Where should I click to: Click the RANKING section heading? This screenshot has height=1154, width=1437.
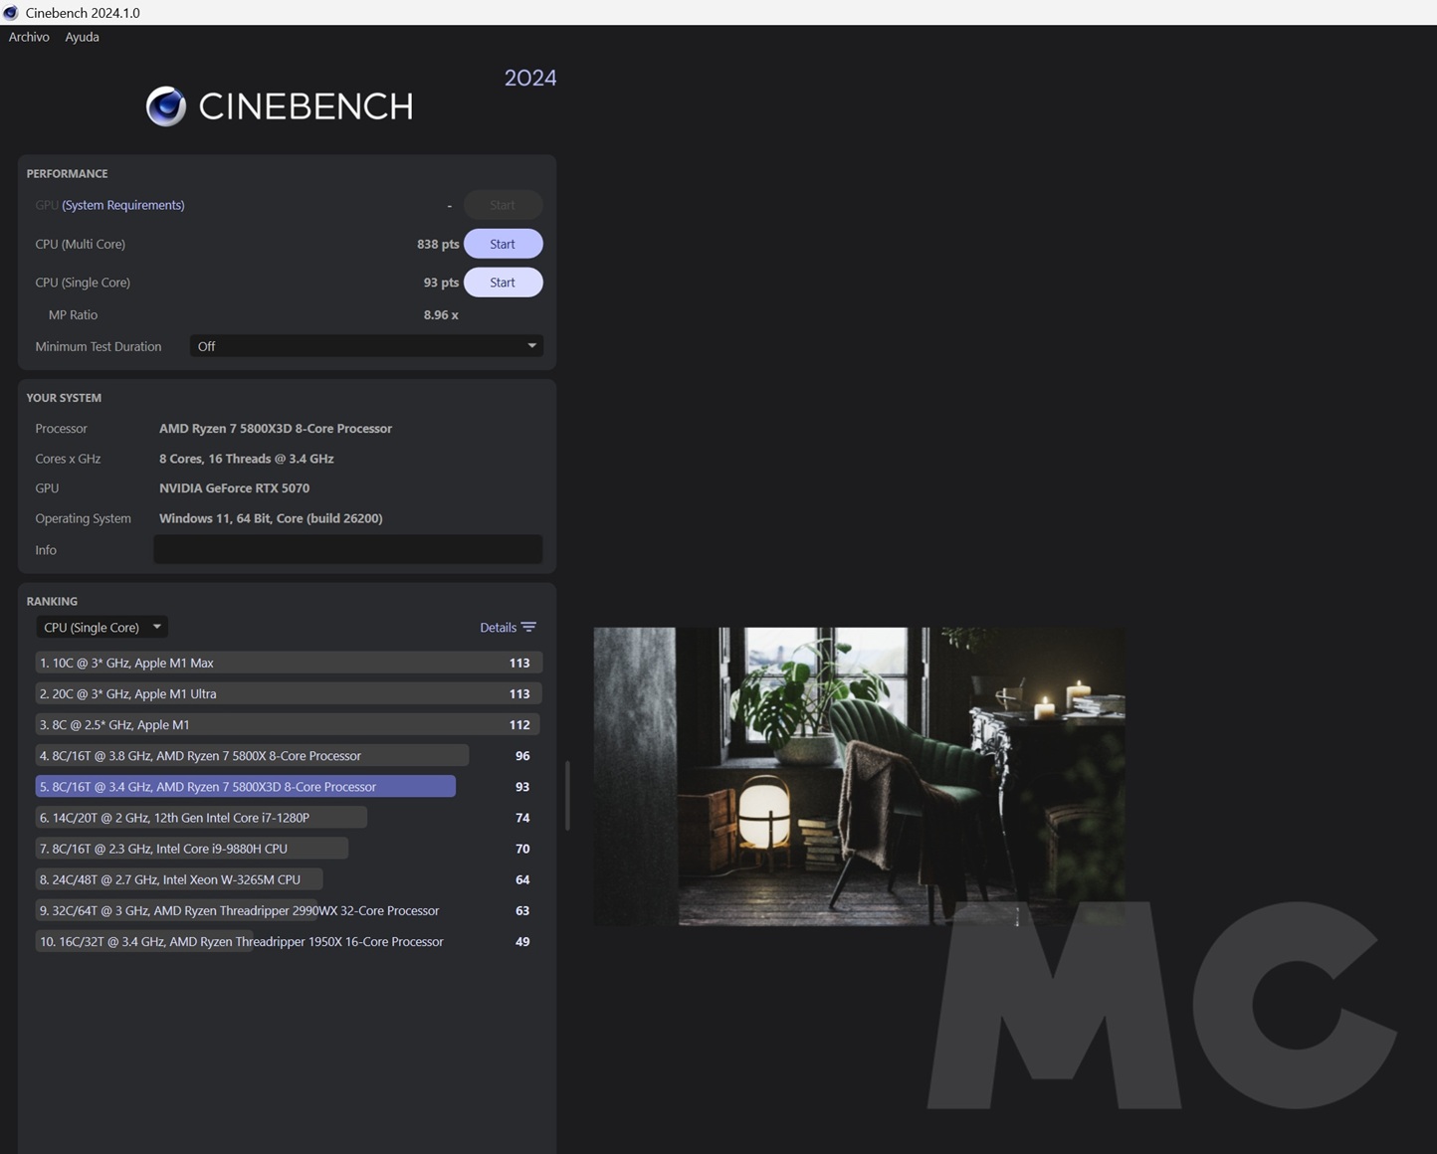pos(52,601)
